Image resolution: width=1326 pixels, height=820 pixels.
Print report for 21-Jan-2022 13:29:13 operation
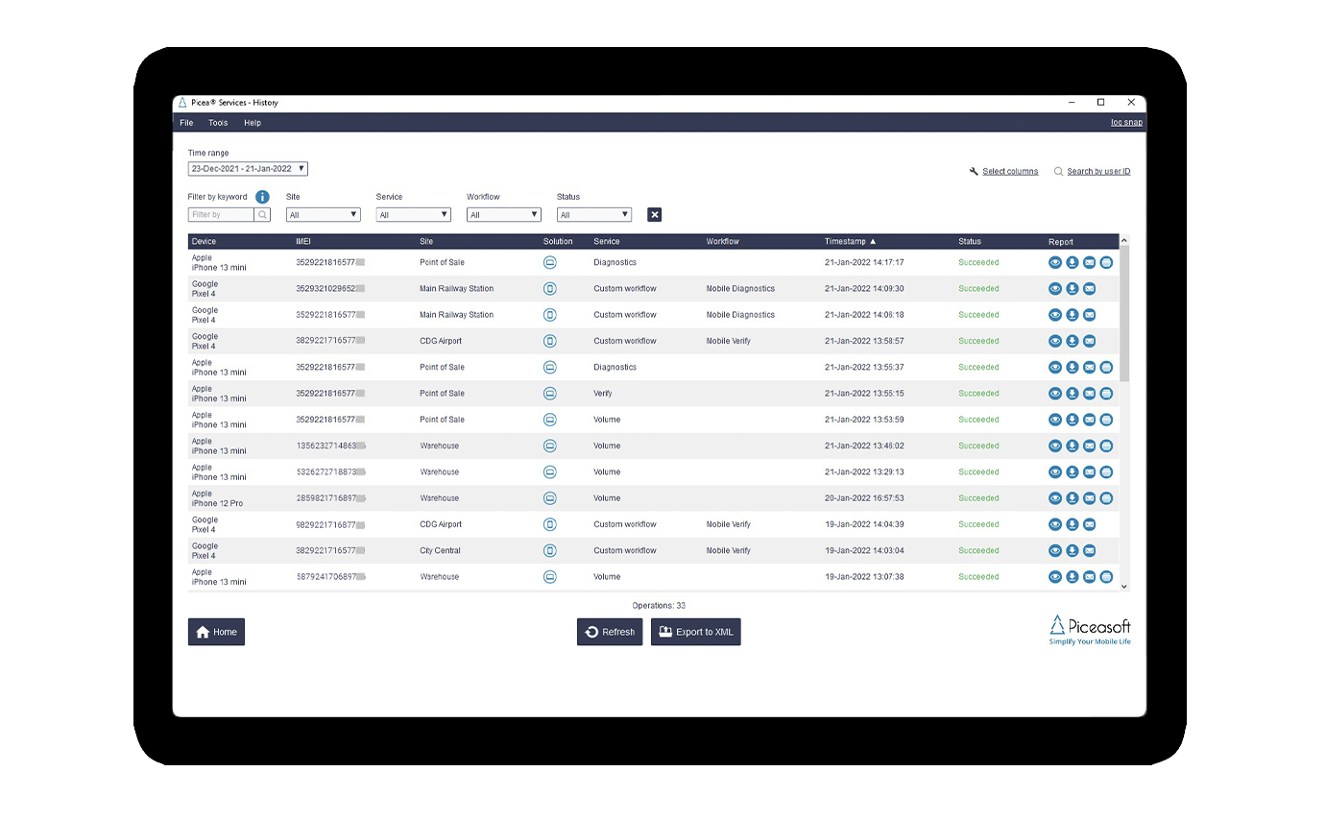[x=1106, y=472]
